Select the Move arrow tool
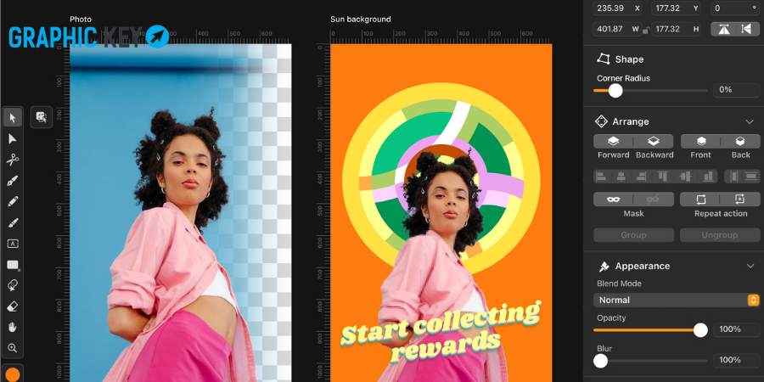Viewport: 764px width, 382px height. 12,117
